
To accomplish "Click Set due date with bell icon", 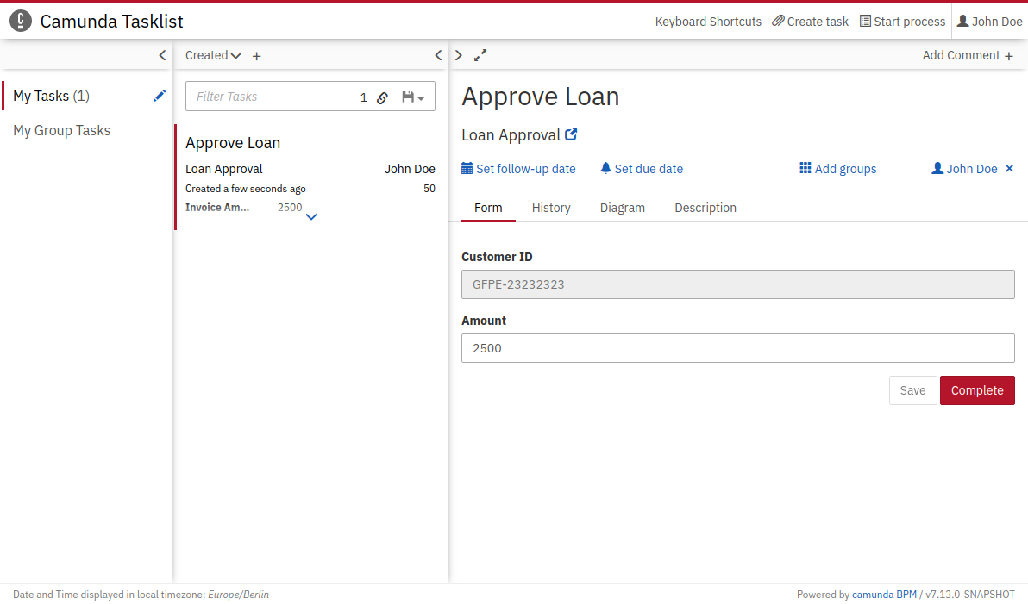I will tap(642, 169).
